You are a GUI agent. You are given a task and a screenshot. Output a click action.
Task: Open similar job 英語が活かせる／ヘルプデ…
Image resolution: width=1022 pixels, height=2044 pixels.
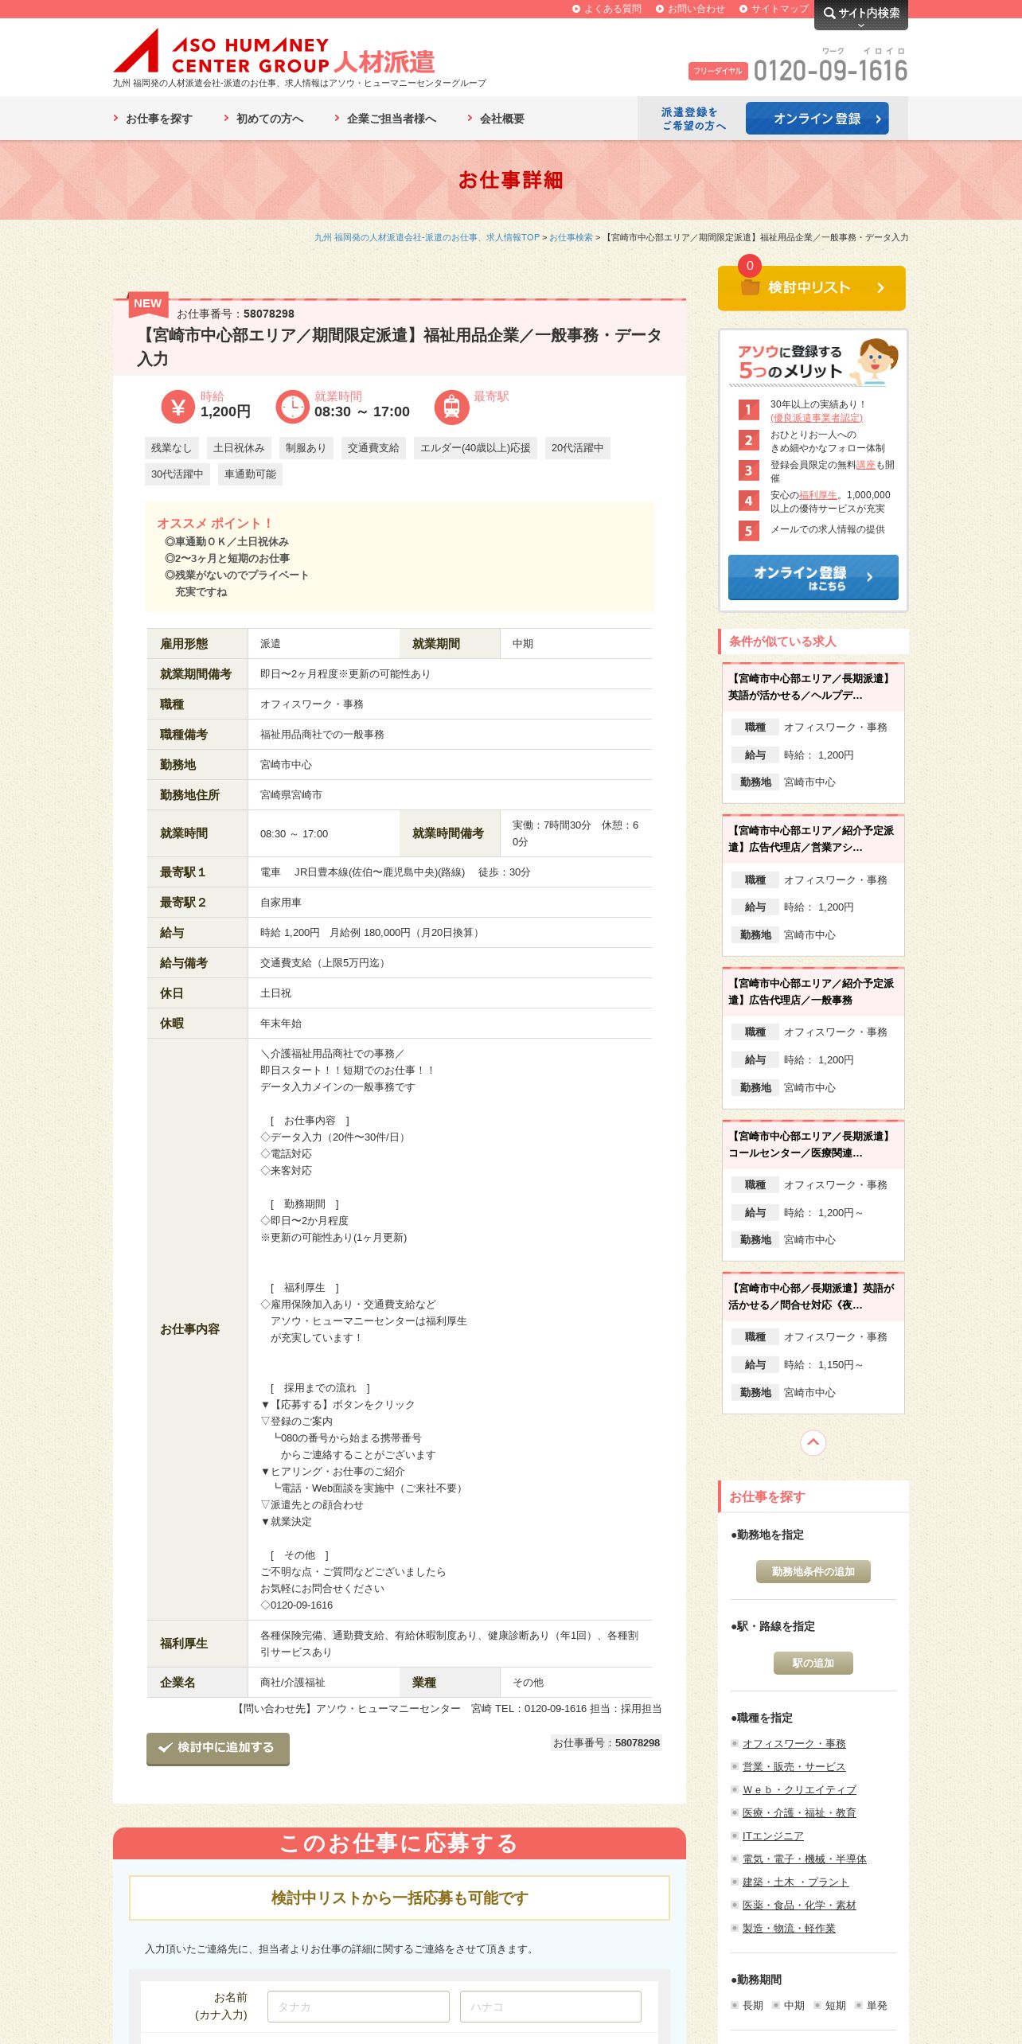click(x=813, y=687)
